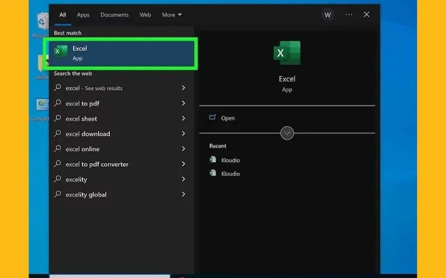Open second recent Kloudio file

tap(225, 173)
